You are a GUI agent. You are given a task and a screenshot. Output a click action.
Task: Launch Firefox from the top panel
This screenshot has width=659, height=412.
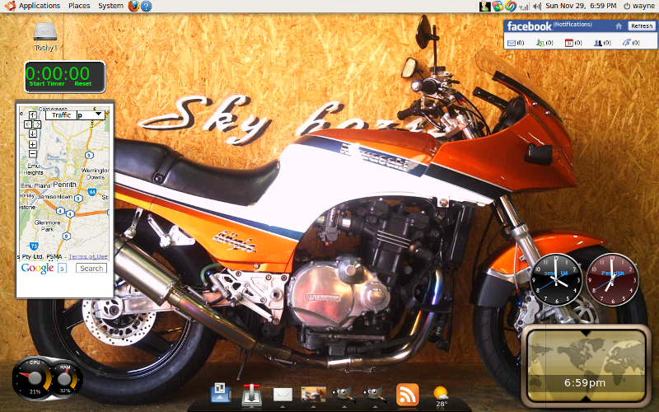133,6
